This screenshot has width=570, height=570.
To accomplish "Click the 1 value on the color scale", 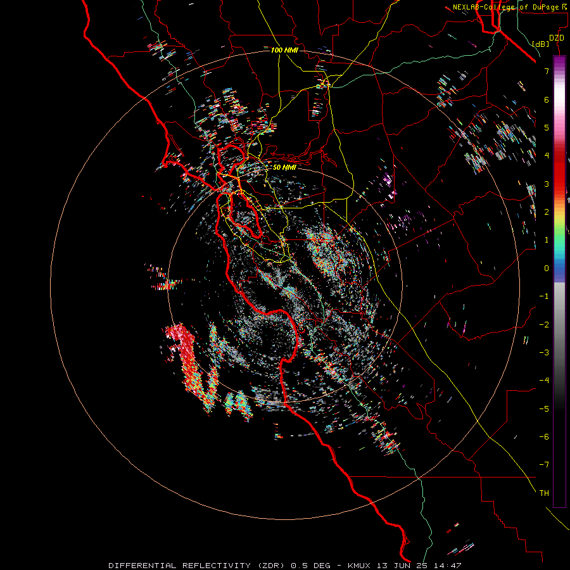I will (547, 240).
